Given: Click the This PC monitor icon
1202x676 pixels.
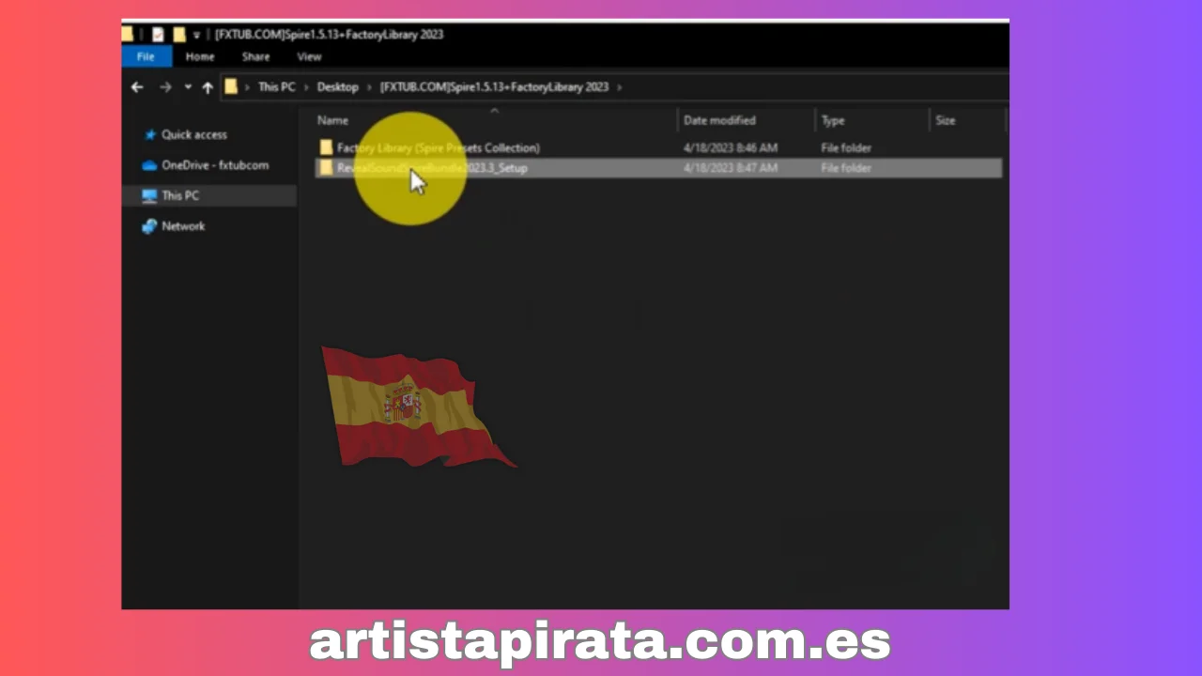Looking at the screenshot, I should [149, 195].
